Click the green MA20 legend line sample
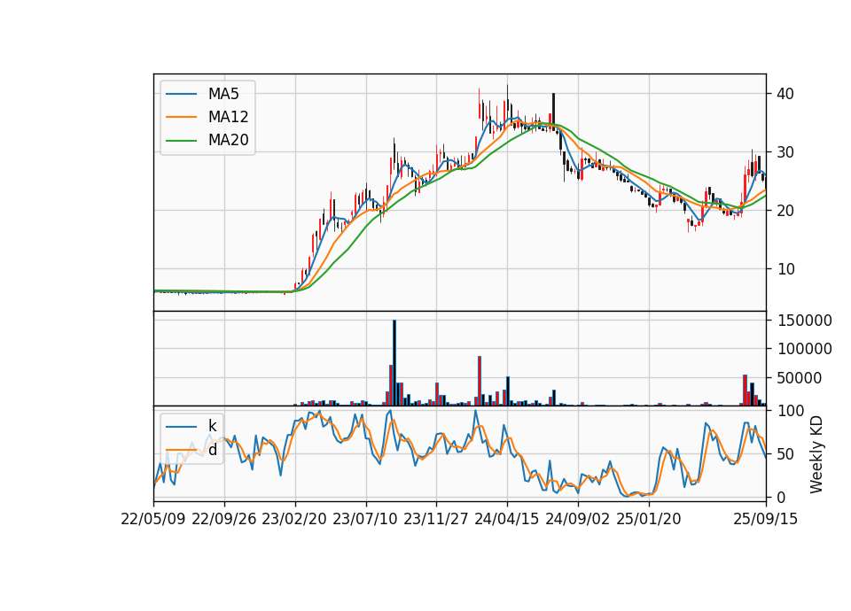Image resolution: width=851 pixels, height=611 pixels. [181, 140]
